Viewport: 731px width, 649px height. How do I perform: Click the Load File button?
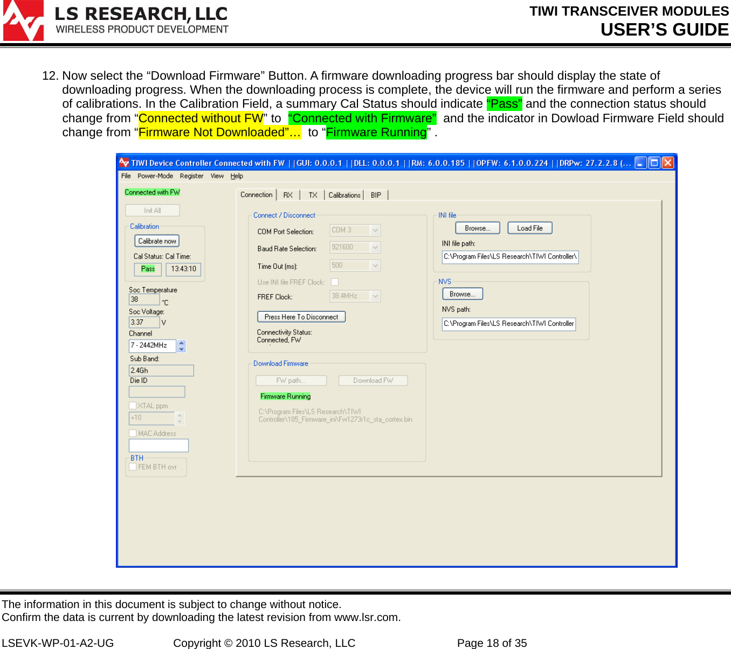coord(530,228)
